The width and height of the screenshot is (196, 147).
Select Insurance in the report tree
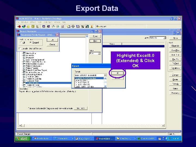click(30, 57)
